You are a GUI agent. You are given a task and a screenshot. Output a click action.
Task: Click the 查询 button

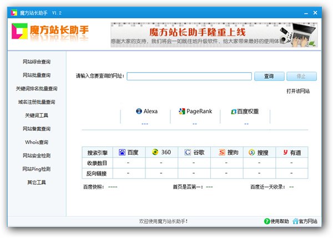pos(269,76)
